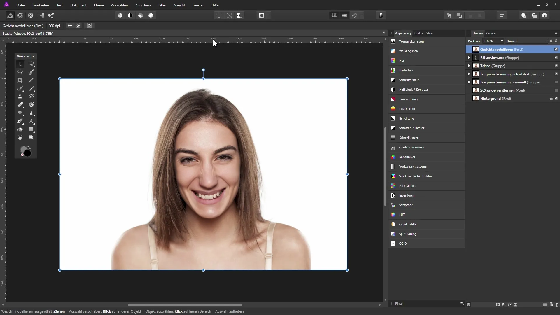560x315 pixels.
Task: Open the Normal blend mode dropdown
Action: click(x=527, y=41)
